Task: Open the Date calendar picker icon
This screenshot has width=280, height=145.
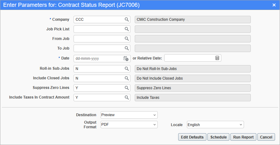Action: [126, 59]
